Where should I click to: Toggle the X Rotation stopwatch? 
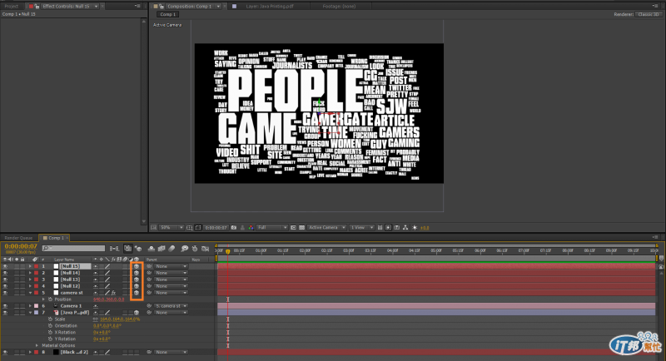(x=50, y=332)
